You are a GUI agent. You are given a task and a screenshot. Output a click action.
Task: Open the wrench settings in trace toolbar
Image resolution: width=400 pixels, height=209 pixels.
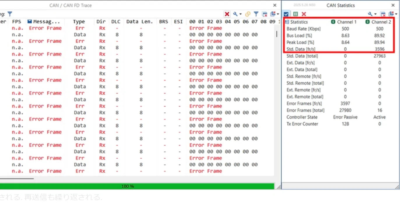pos(235,14)
